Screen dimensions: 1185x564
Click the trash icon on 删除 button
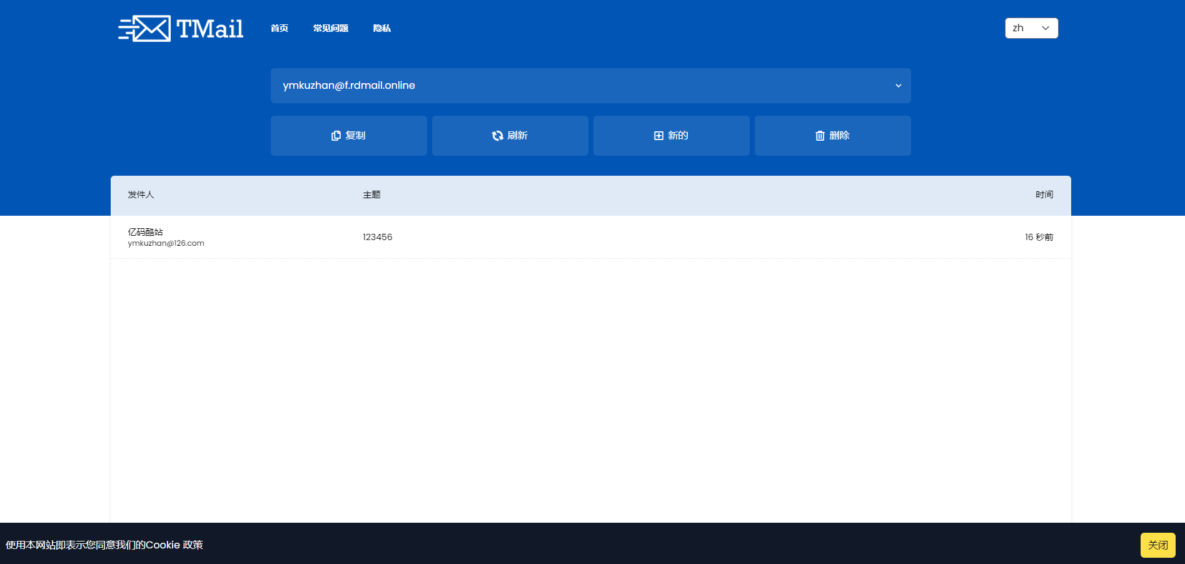[x=820, y=135]
